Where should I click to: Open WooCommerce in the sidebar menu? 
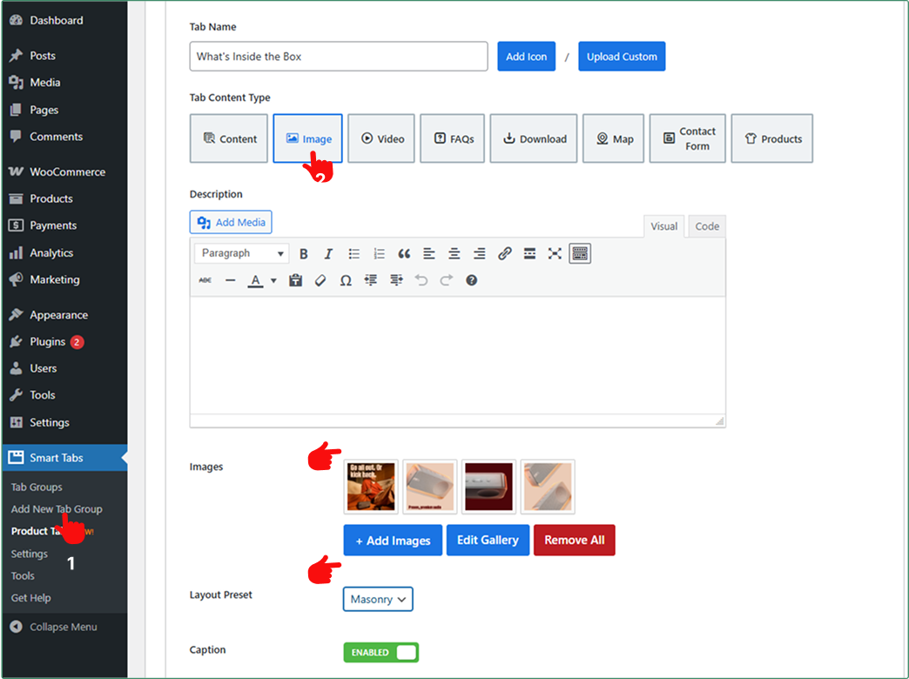tap(66, 172)
